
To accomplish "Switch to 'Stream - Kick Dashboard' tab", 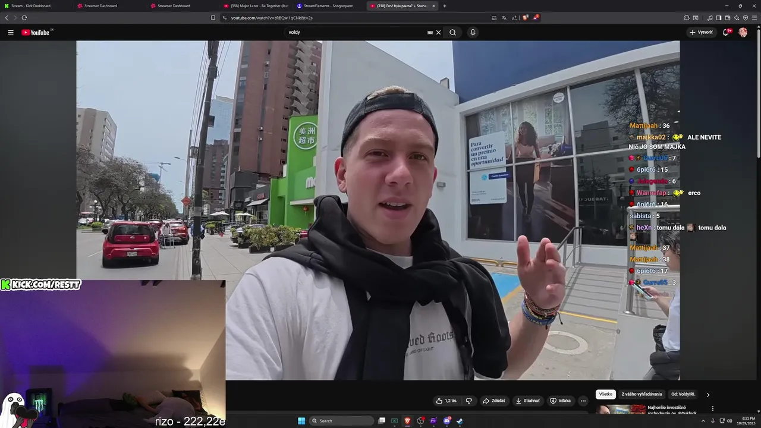I will click(x=36, y=6).
